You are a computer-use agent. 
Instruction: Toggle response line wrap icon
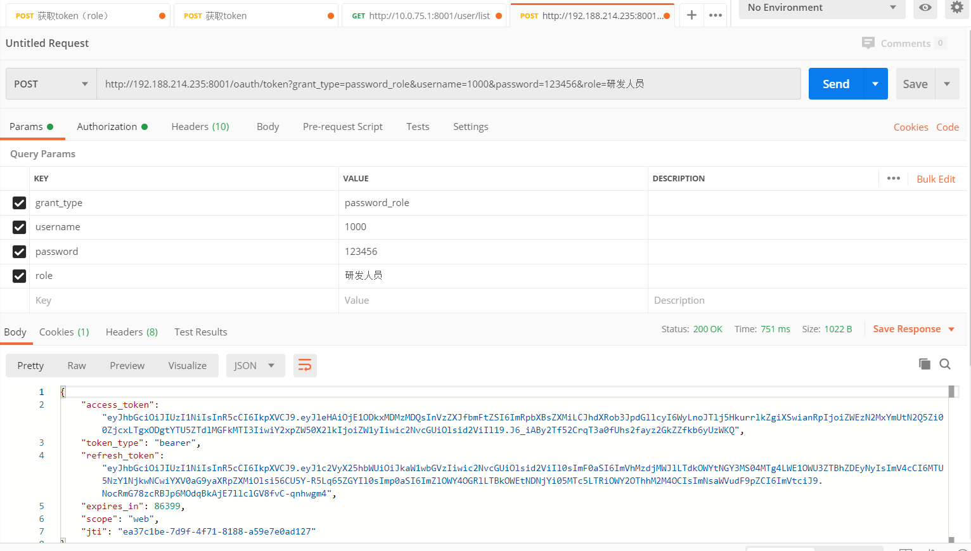[x=305, y=365]
